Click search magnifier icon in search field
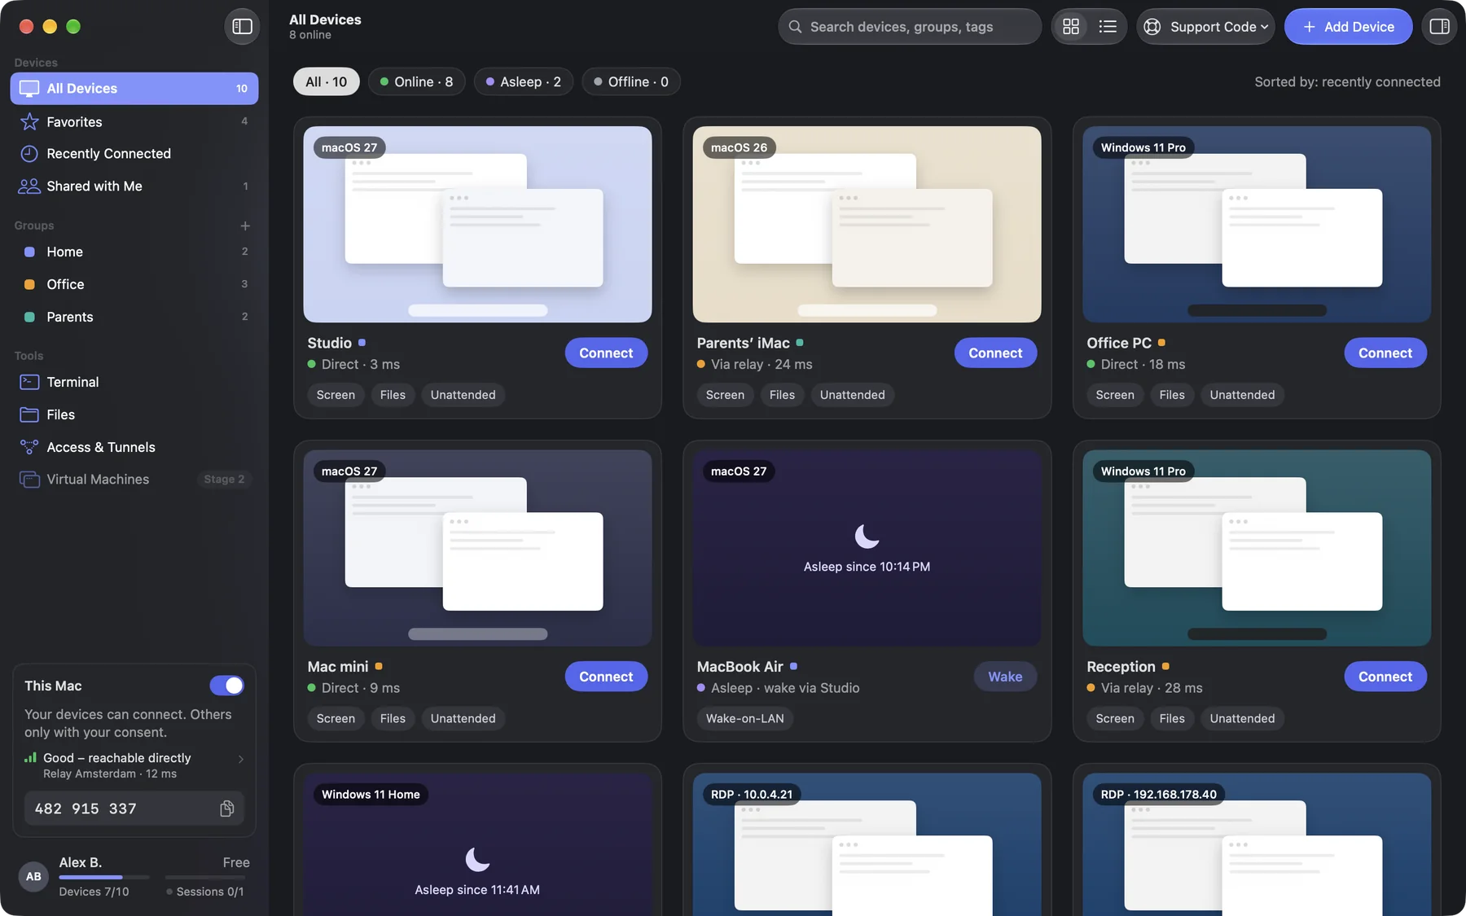The height and width of the screenshot is (916, 1466). 795,27
